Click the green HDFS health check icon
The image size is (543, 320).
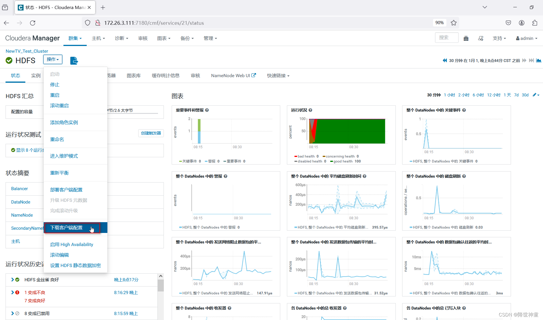[x=9, y=61]
